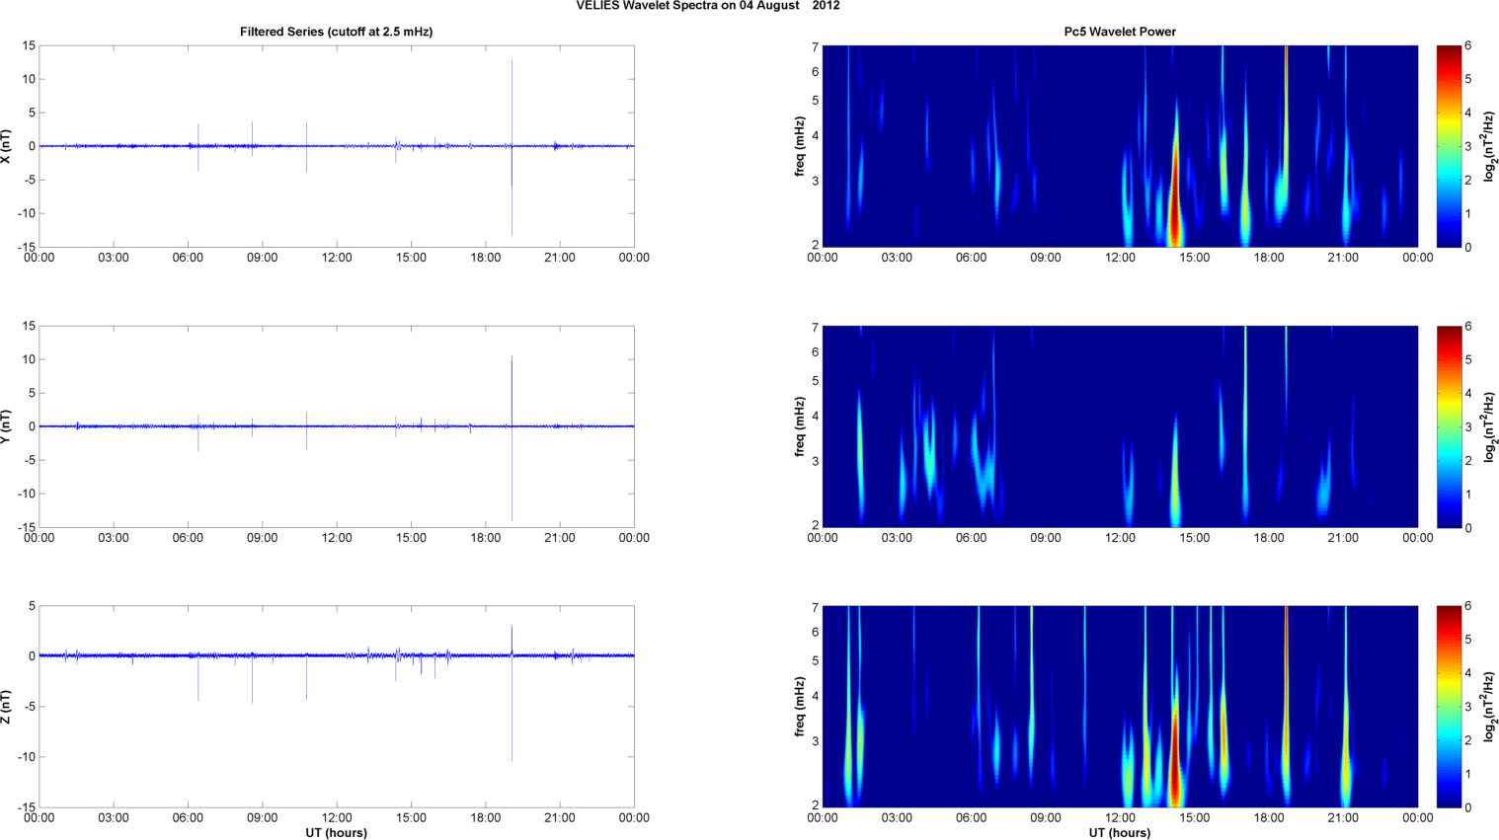
Task: Select the 'Pc5 Wavelet Power' heading
Action: coord(1120,32)
